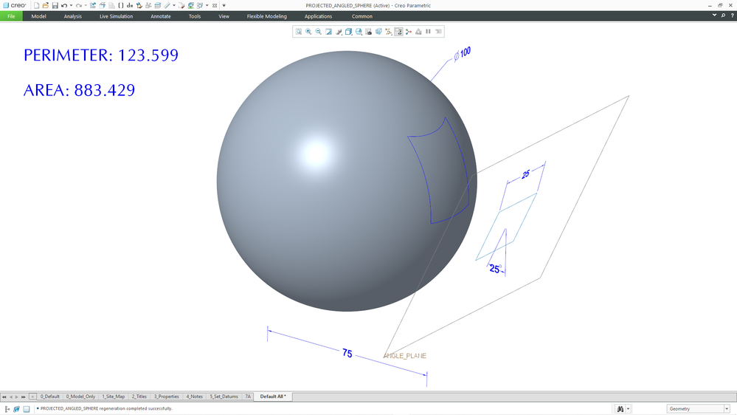The width and height of the screenshot is (737, 415).
Task: Toggle annotation display in graphics toolbar
Action: 398,32
